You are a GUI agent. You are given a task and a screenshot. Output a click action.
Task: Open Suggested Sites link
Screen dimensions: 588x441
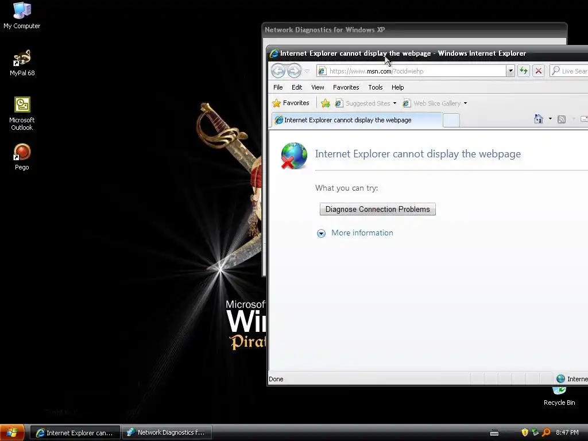(363, 103)
